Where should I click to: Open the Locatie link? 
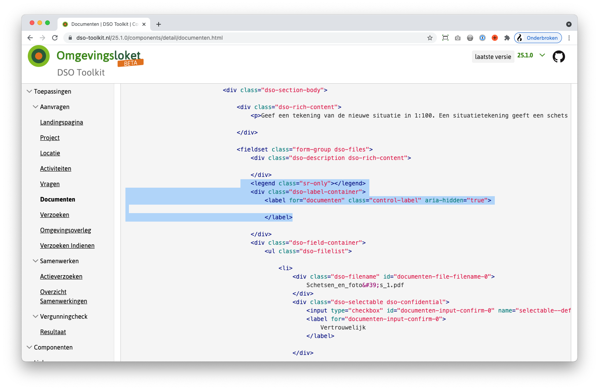point(50,153)
